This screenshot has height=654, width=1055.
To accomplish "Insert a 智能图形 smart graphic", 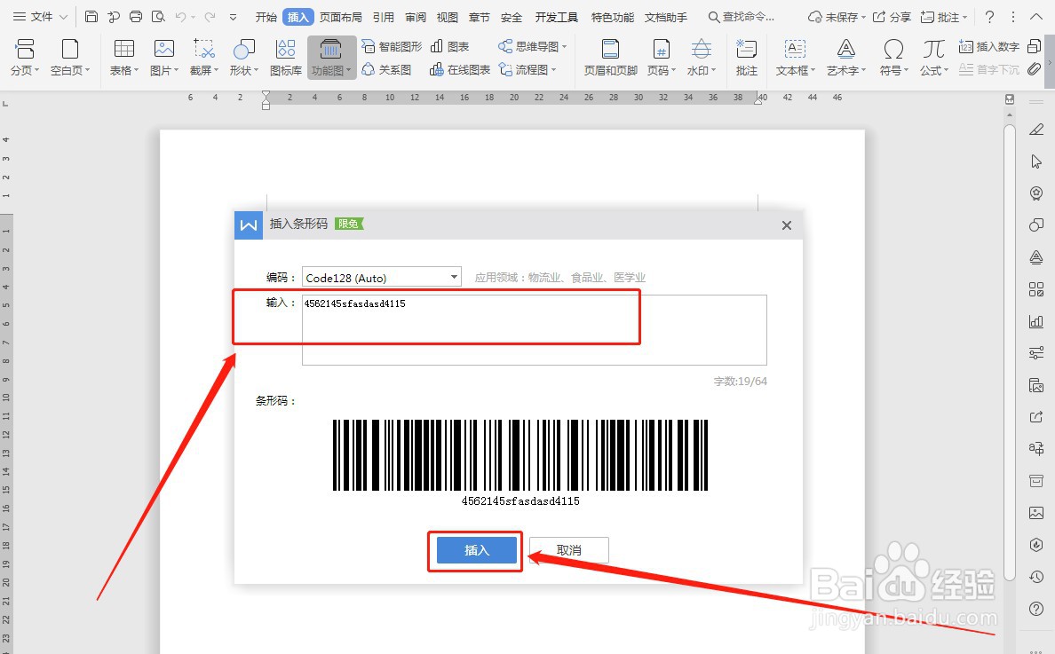I will (392, 46).
